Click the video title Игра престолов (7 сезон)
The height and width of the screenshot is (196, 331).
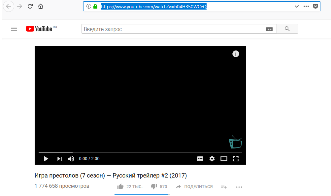[x=111, y=176]
